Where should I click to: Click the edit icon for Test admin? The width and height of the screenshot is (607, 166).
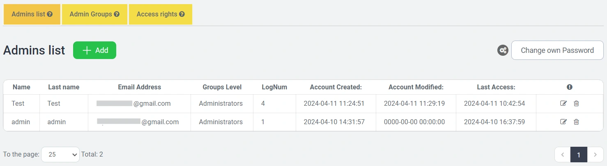563,103
